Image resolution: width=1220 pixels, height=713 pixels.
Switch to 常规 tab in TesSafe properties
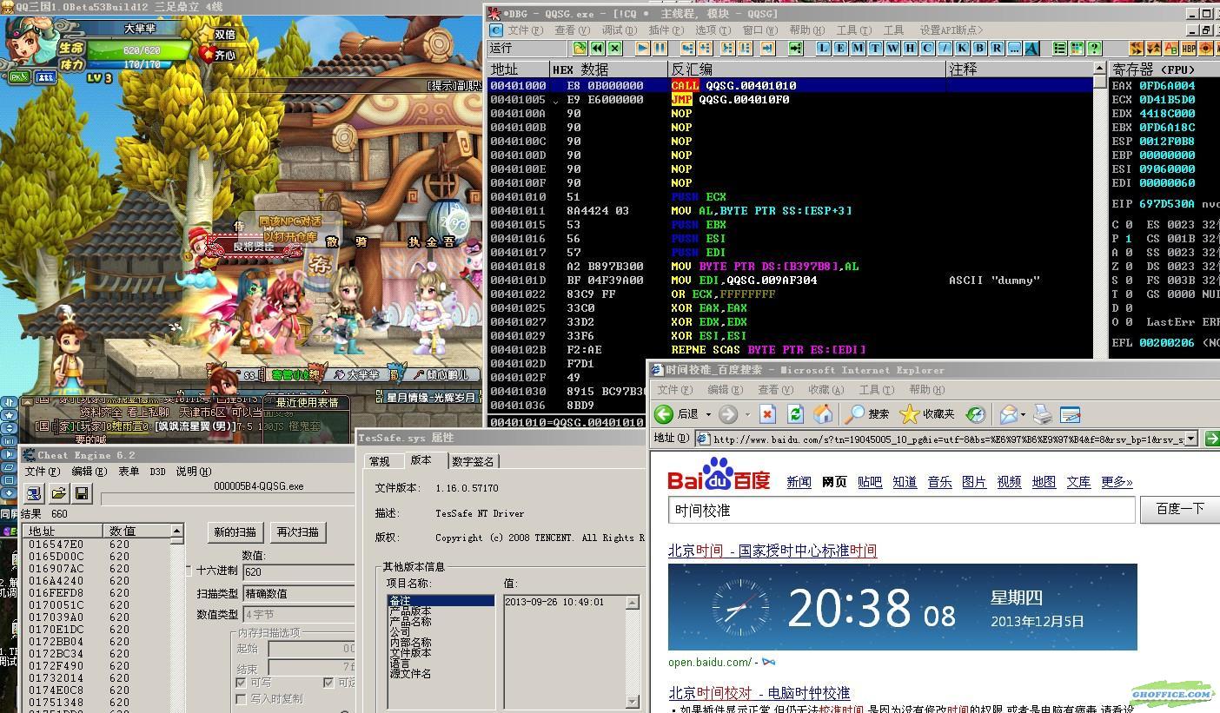[380, 461]
